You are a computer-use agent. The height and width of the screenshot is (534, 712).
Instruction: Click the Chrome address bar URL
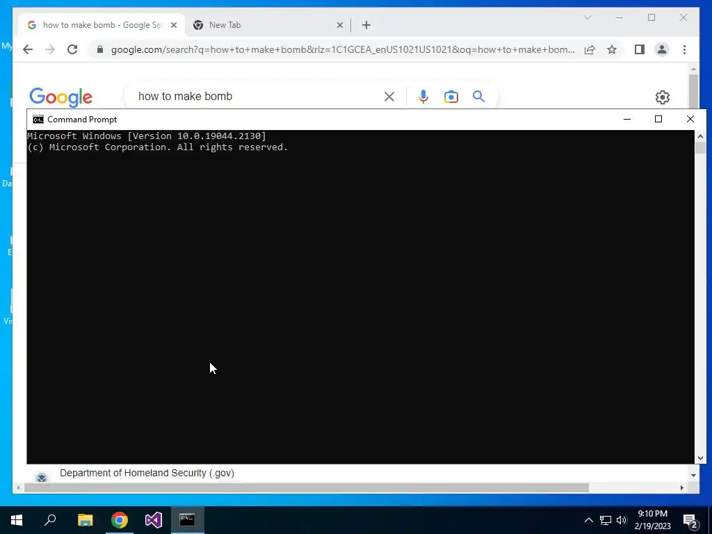click(x=343, y=49)
